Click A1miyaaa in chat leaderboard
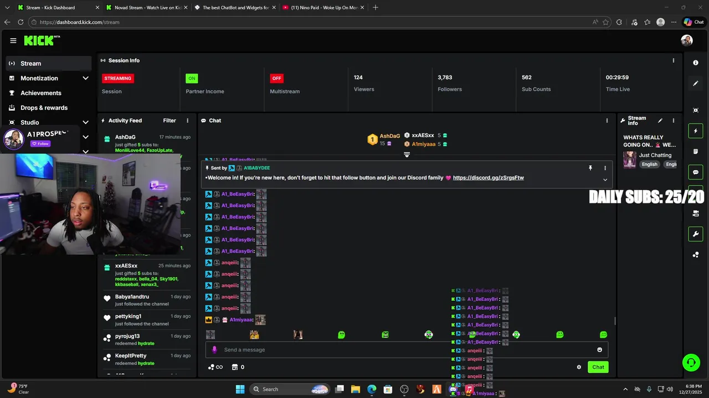Screen dimensions: 709x398 tap(423, 144)
